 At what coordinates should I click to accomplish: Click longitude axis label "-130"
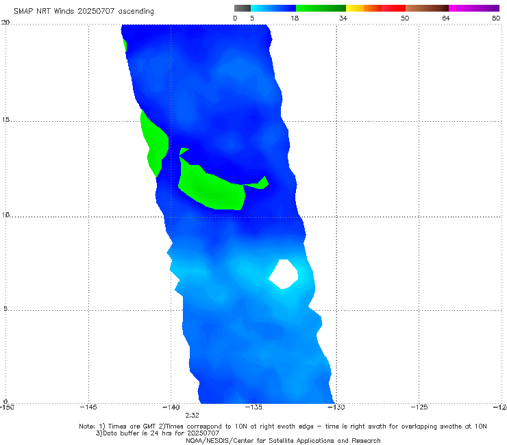336,407
